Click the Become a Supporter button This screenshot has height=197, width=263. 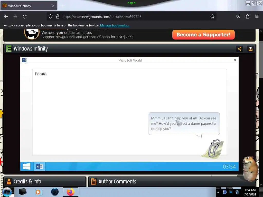pyautogui.click(x=203, y=35)
